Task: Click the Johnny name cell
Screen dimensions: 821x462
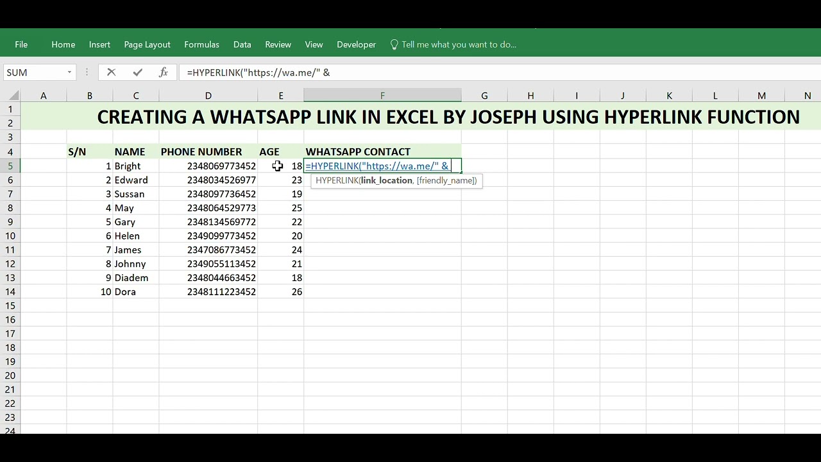Action: (x=135, y=264)
